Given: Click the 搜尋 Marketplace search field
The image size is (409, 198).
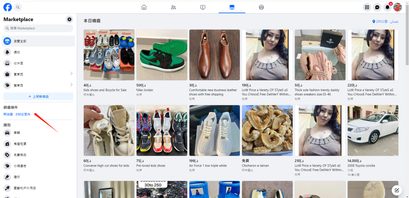Looking at the screenshot, I should (38, 28).
